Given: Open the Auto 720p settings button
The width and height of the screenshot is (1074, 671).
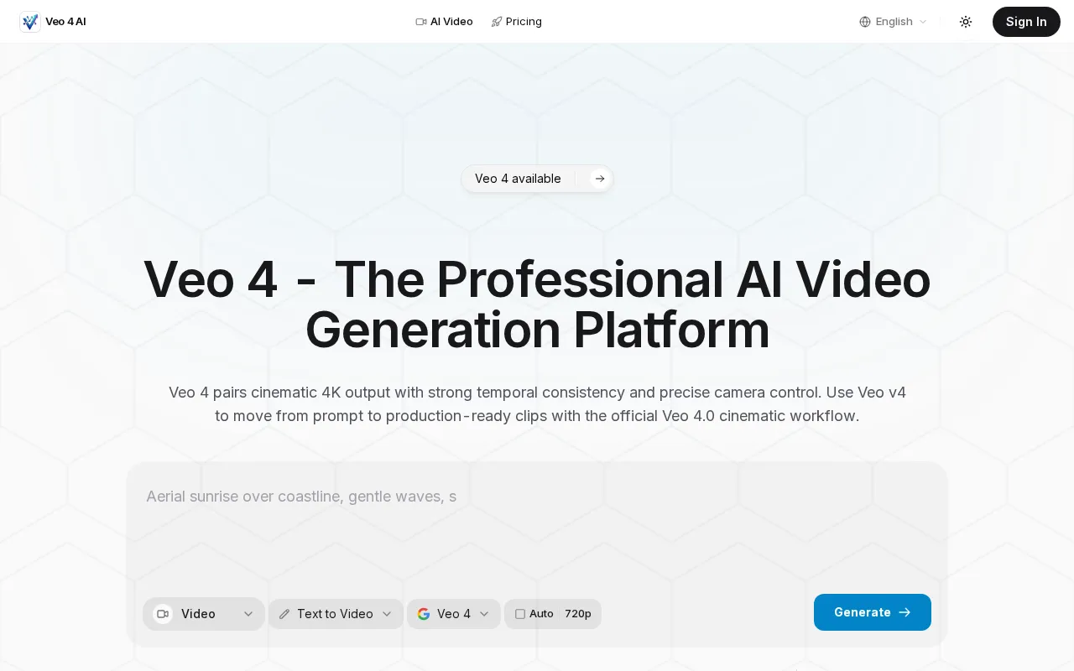Looking at the screenshot, I should pyautogui.click(x=553, y=614).
